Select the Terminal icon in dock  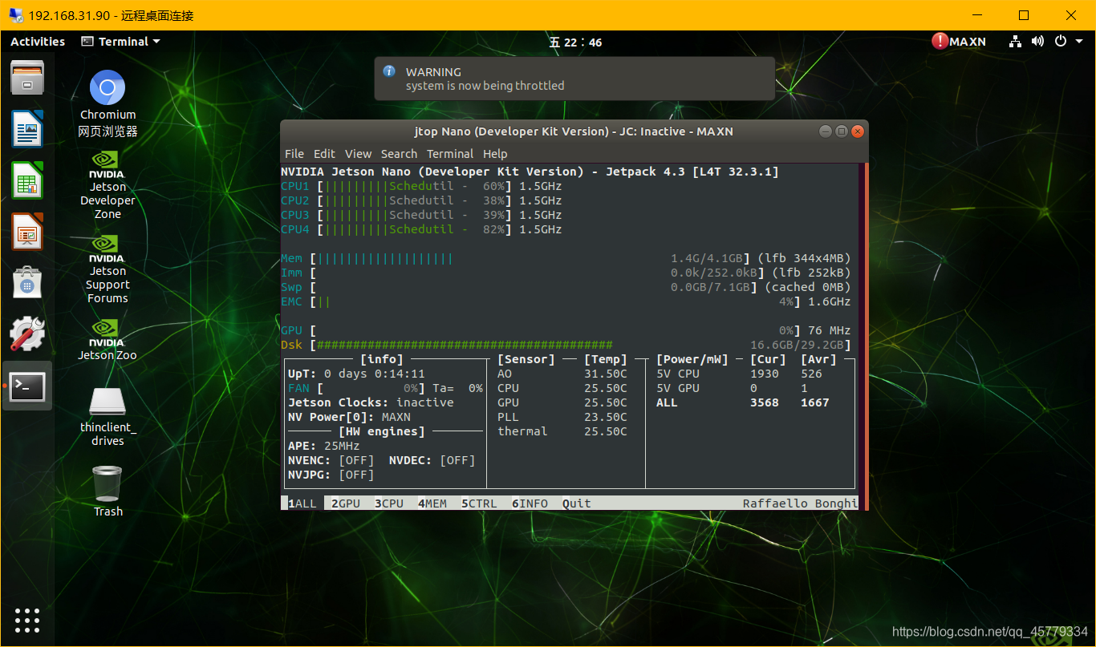[27, 386]
